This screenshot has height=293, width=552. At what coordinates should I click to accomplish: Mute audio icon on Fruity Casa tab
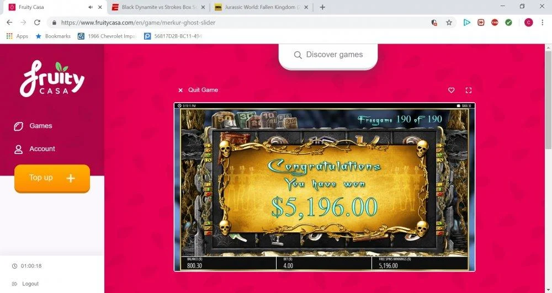point(91,7)
